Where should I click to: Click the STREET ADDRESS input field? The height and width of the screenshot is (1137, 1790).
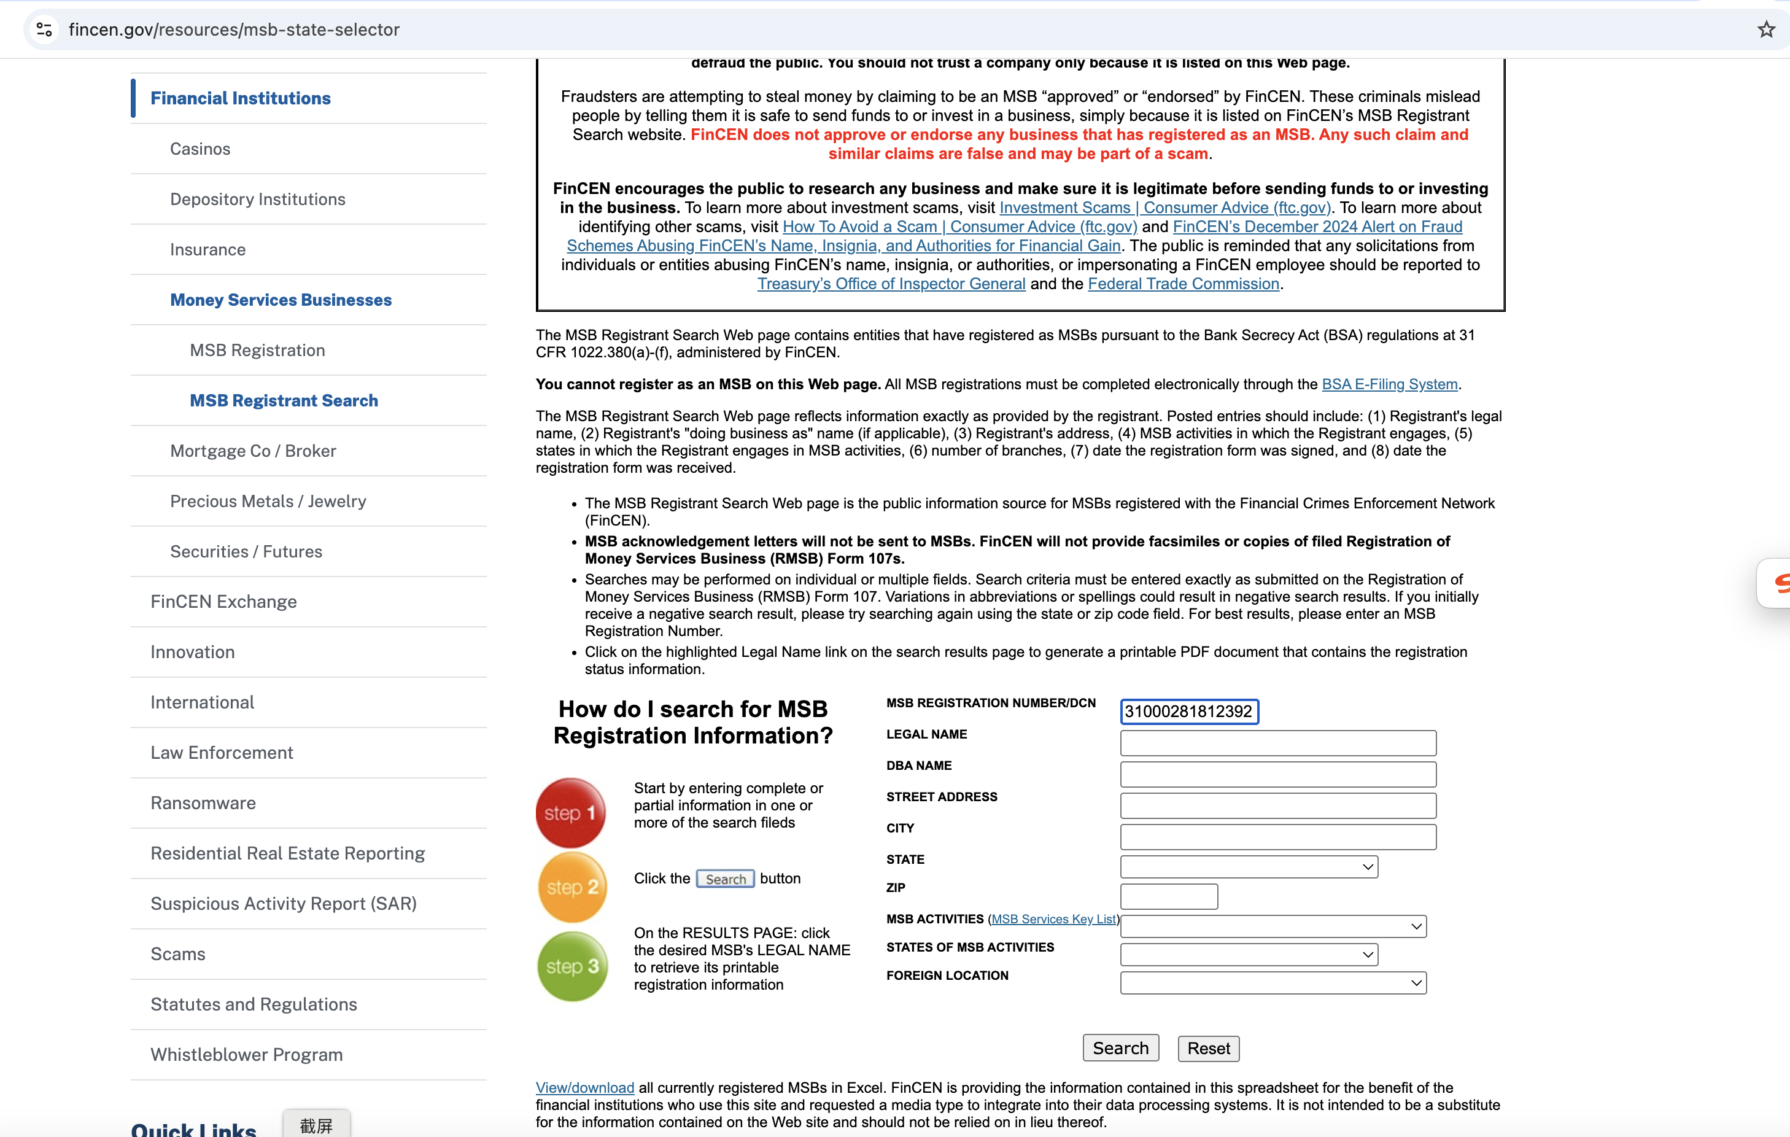[1278, 805]
